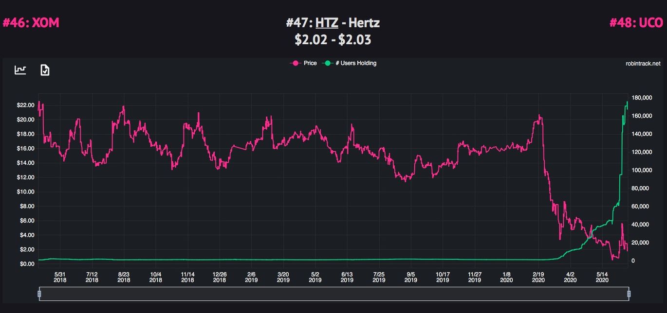This screenshot has height=313, width=667.
Task: Click the document checkmark export icon
Action: click(x=45, y=70)
